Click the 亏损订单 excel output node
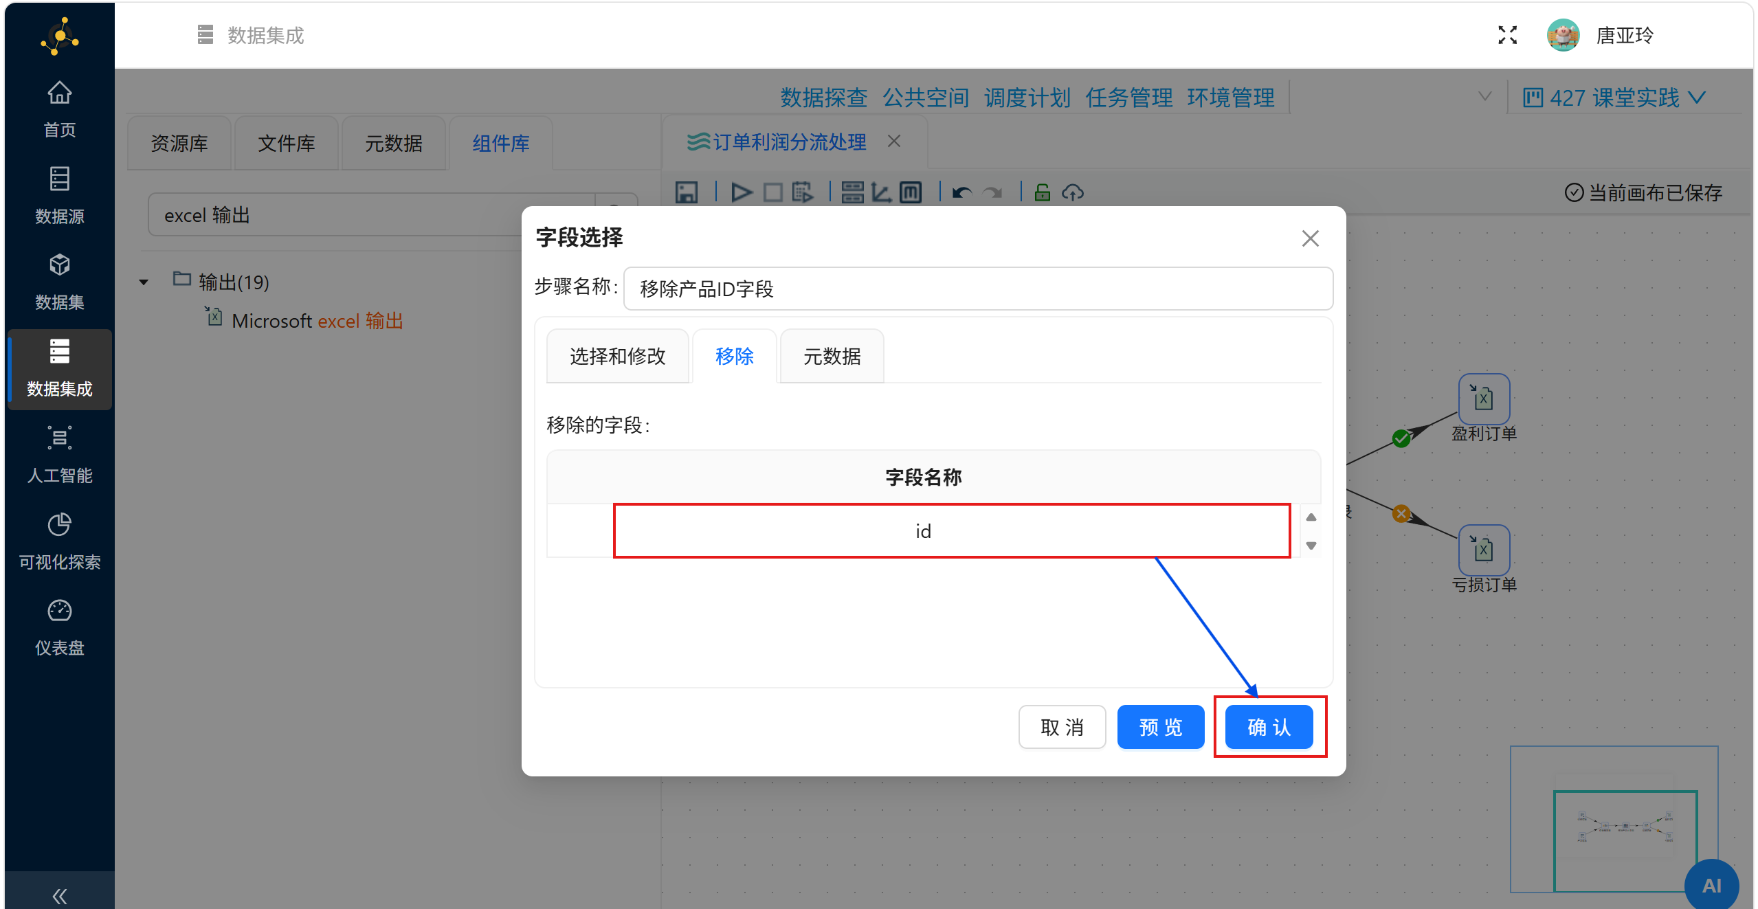The image size is (1758, 909). (x=1483, y=550)
